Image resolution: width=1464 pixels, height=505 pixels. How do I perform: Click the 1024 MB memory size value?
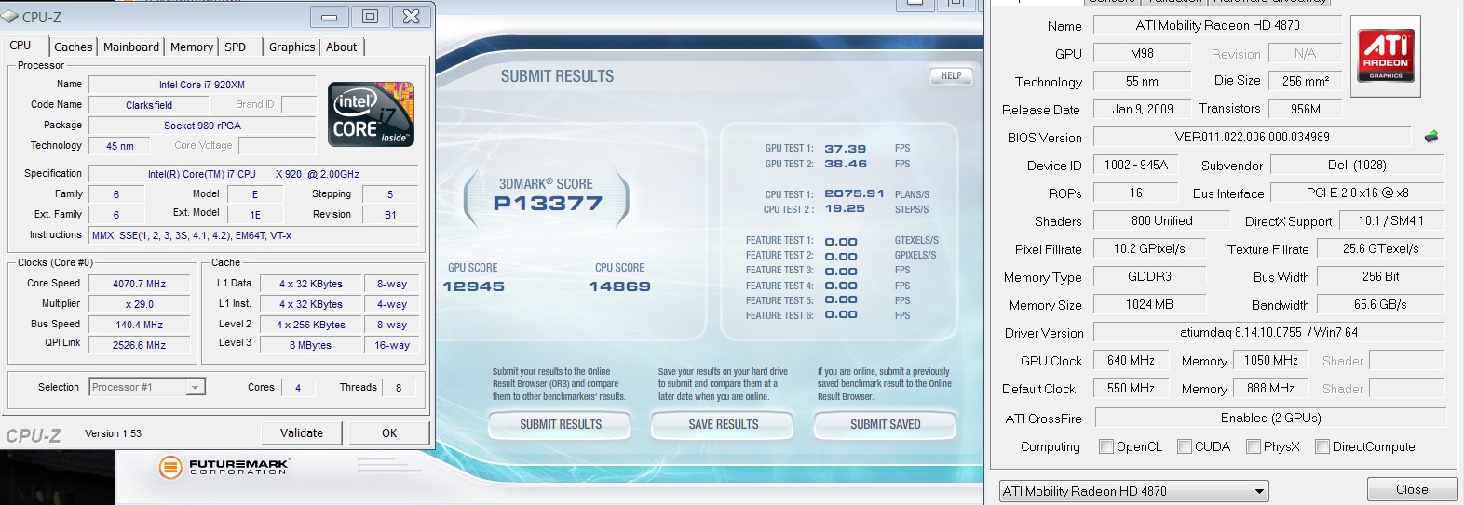1149,304
